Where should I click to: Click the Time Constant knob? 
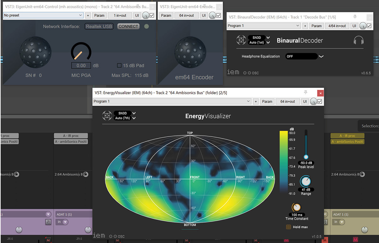[x=297, y=207]
